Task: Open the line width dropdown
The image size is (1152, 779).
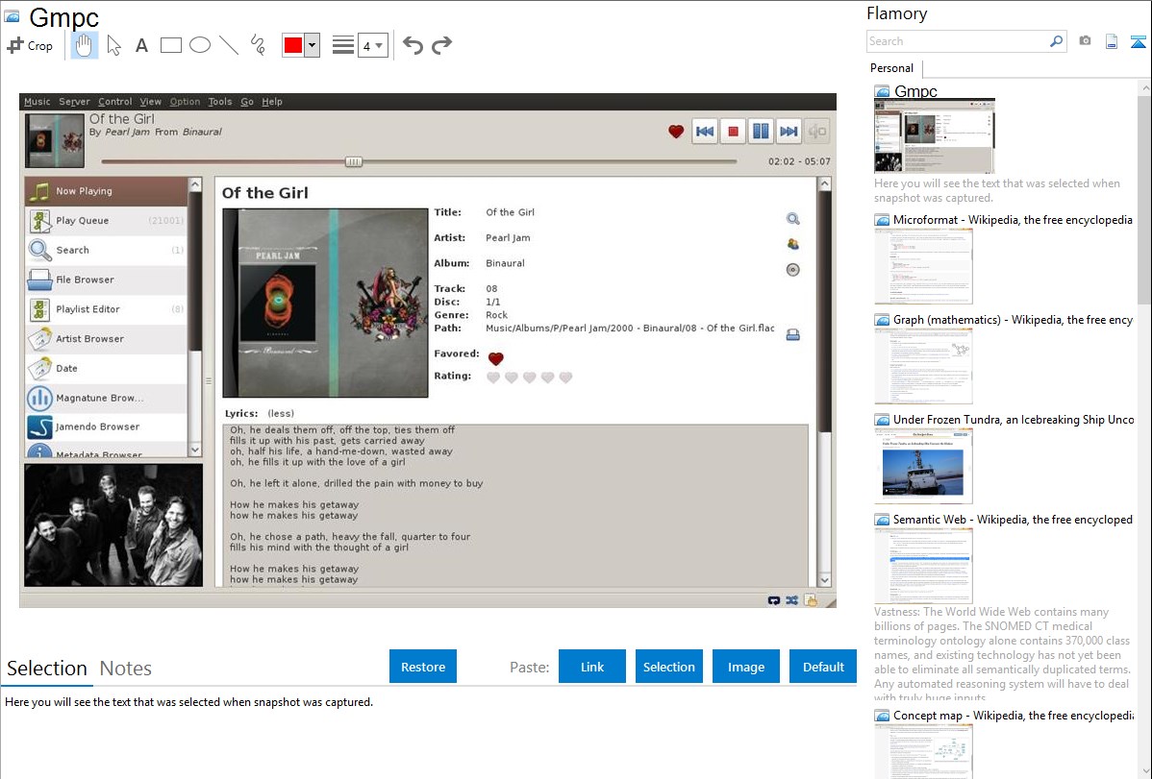Action: 372,45
